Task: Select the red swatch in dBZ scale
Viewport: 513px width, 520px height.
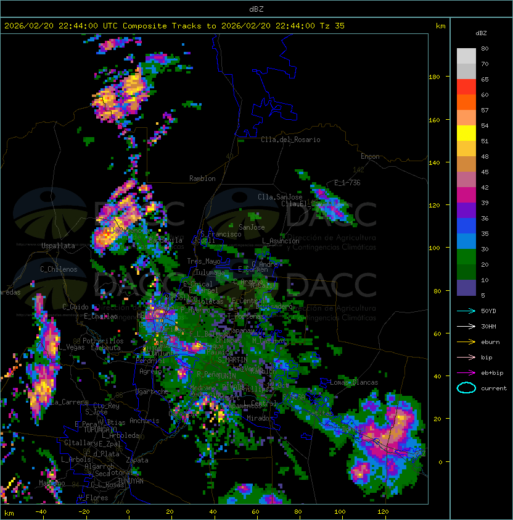Action: pos(466,87)
